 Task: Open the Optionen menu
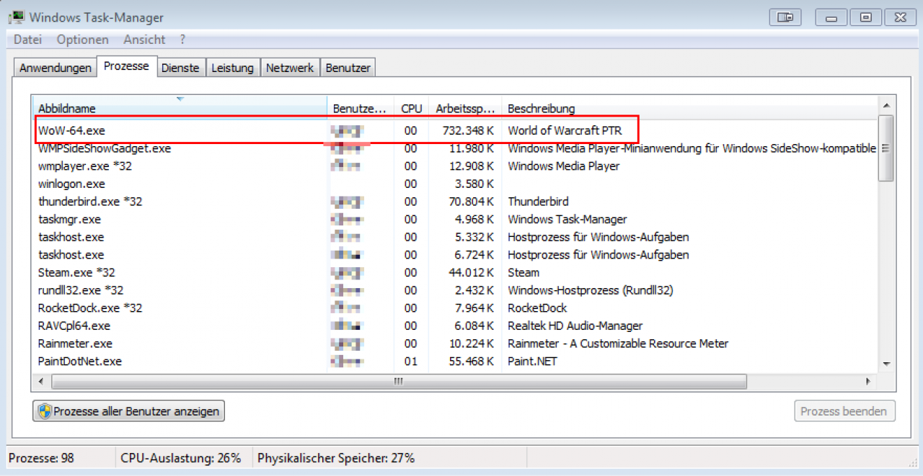[83, 40]
